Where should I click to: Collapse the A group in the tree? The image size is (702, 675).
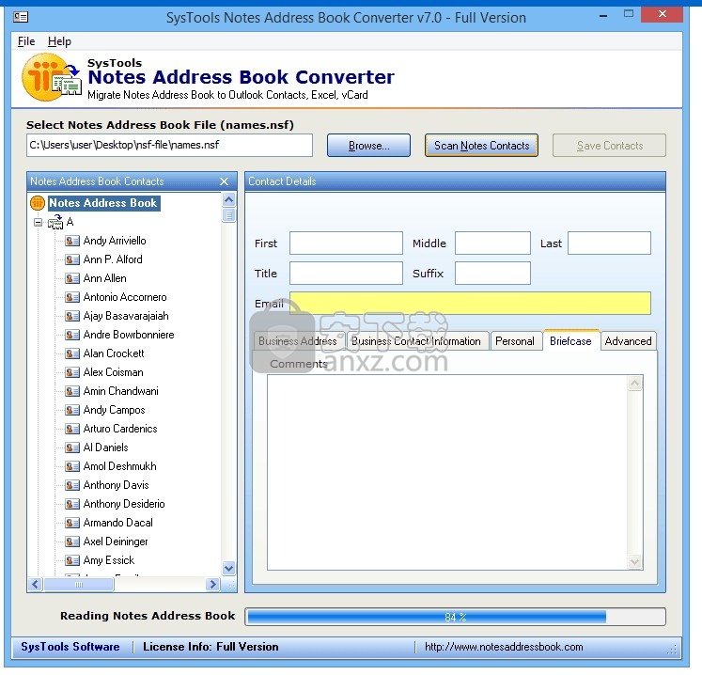coord(38,223)
